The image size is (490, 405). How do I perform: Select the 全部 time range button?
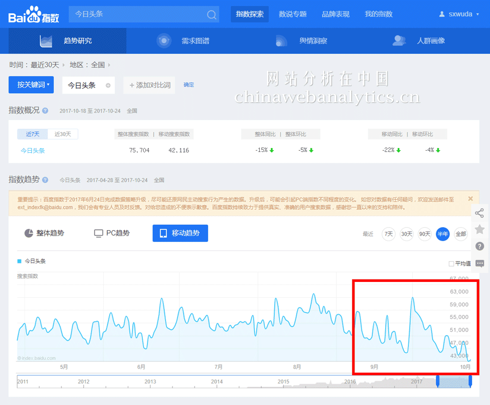(461, 234)
